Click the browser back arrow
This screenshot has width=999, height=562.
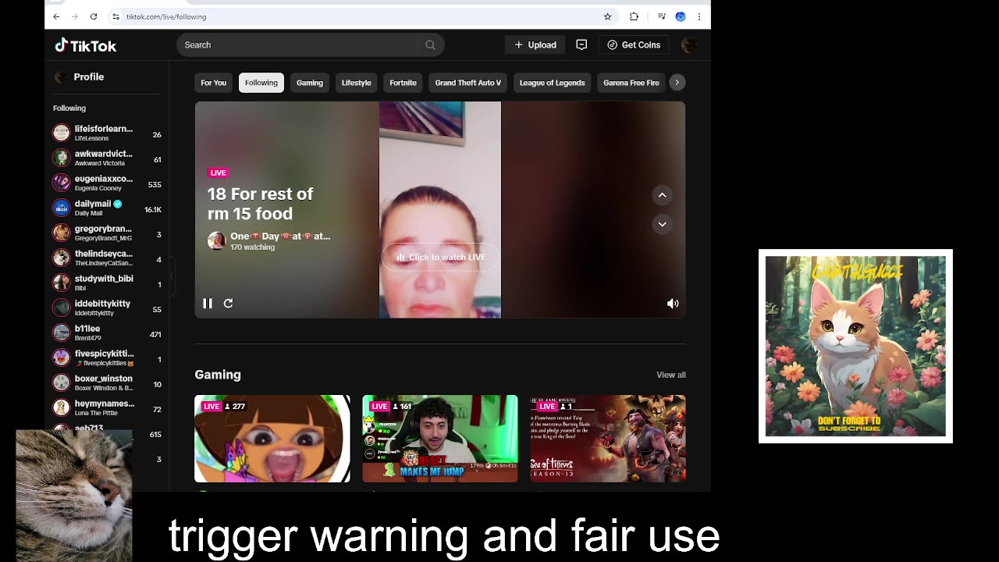tap(56, 16)
